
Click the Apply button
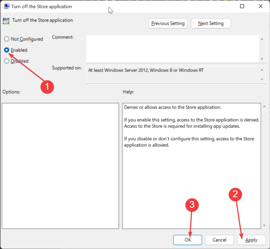[251, 240]
